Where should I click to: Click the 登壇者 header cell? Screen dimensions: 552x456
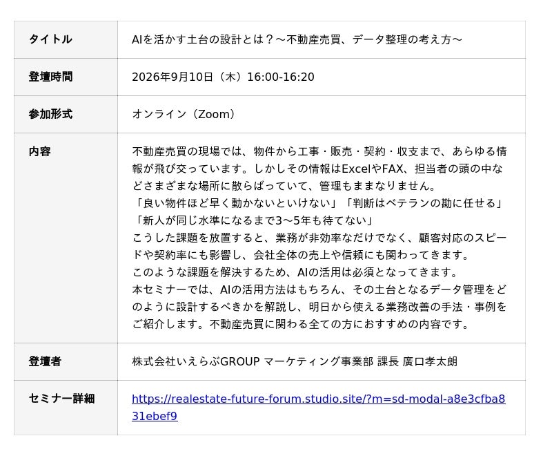(66, 361)
